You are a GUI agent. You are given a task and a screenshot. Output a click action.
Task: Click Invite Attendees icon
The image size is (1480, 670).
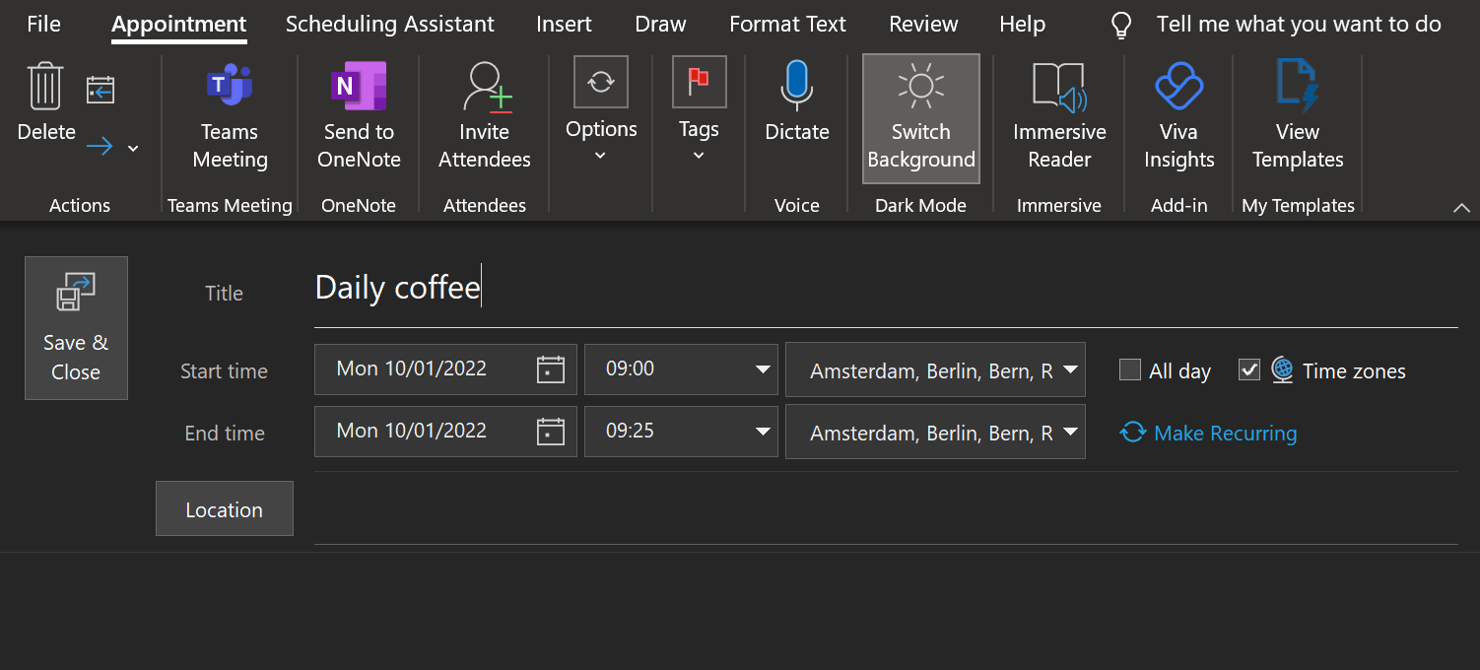point(485,88)
